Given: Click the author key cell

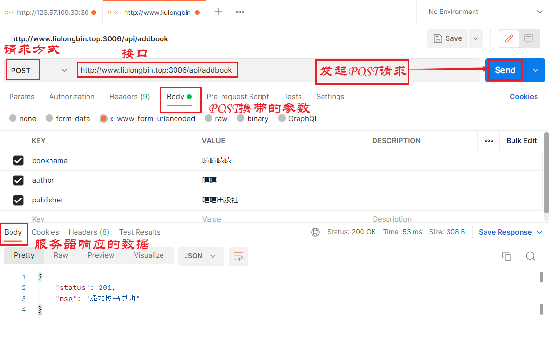Looking at the screenshot, I should [112, 180].
